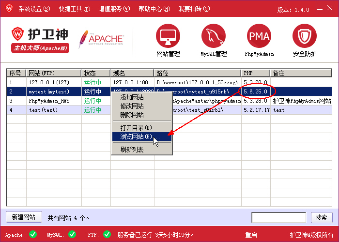
Task: Click the path D:\wwwroot\127.0.0.1_53zzog\
Action: tap(197, 82)
